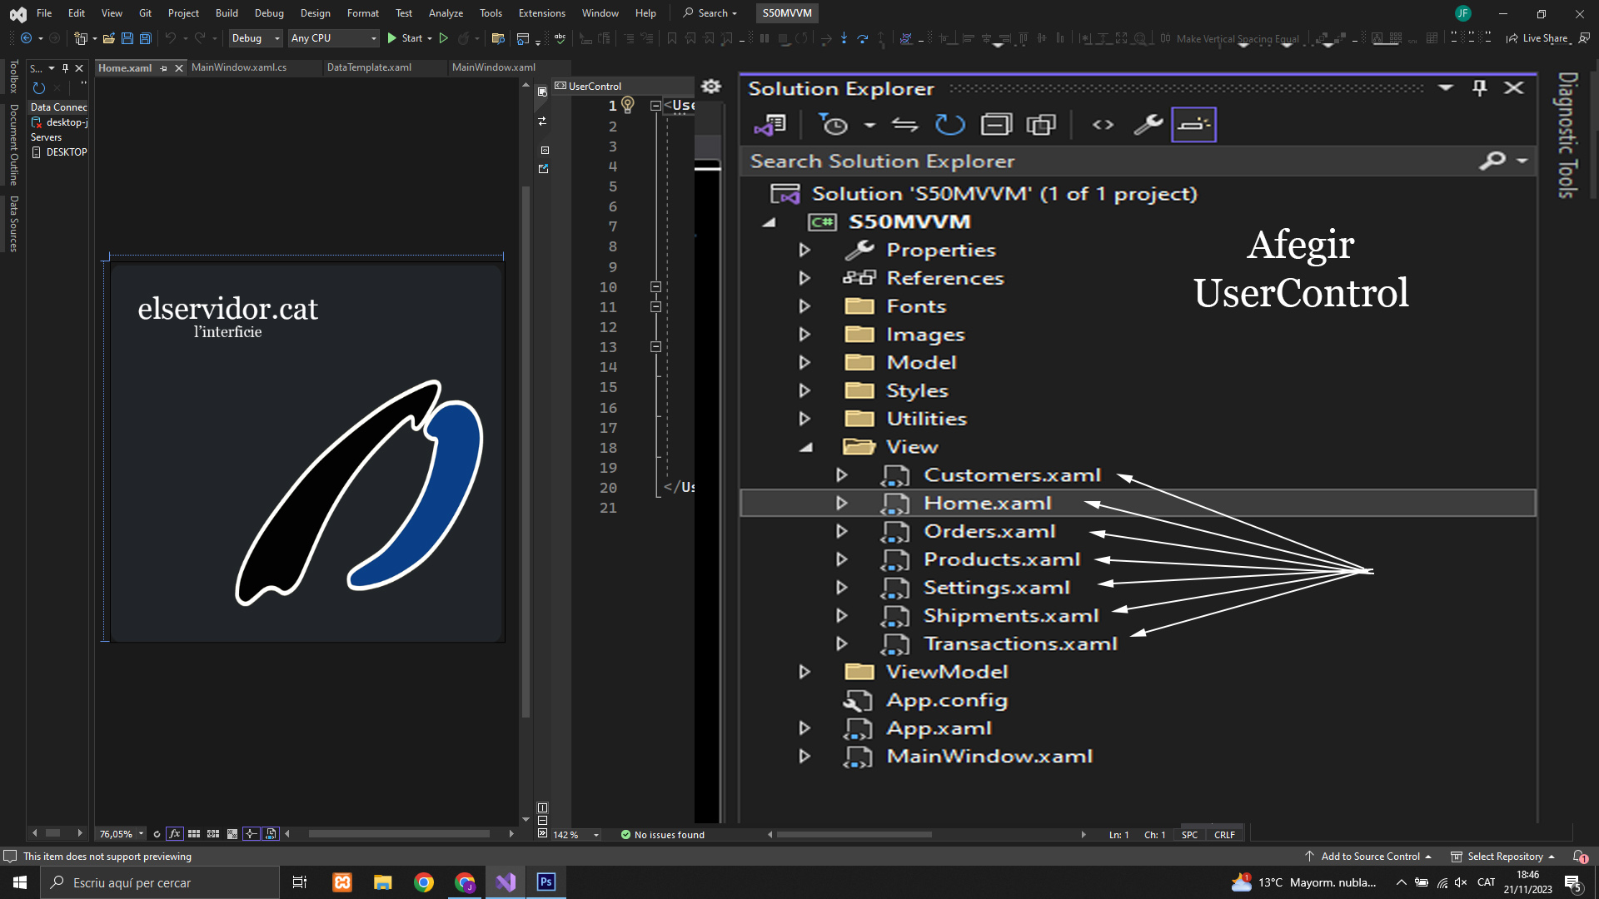1599x899 pixels.
Task: Open the Debug configuration dropdown
Action: pos(256,38)
